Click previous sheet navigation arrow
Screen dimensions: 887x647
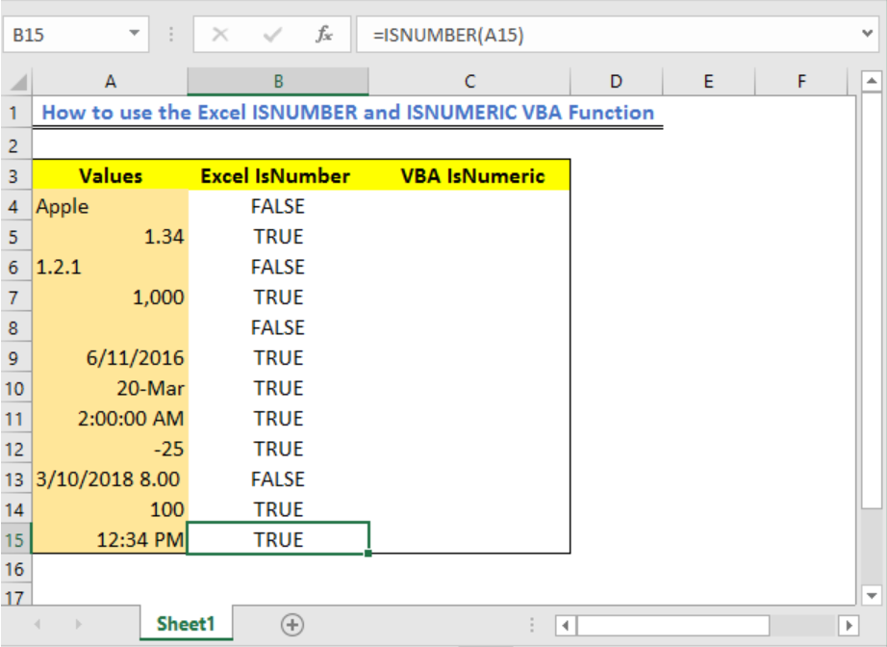38,624
